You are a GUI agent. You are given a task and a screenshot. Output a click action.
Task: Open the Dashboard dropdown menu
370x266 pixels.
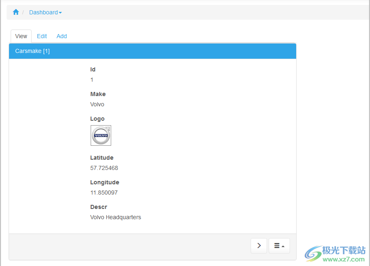coord(45,12)
